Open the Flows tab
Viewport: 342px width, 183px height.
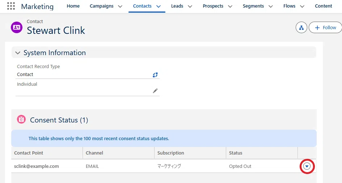pos(289,6)
